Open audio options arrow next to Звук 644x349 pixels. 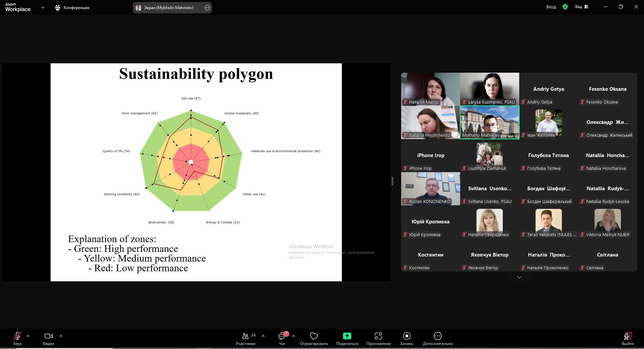pos(28,336)
